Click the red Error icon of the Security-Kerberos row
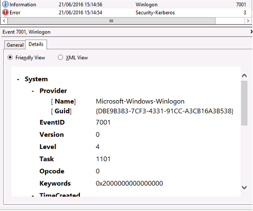The width and height of the screenshot is (253, 211). (5, 12)
